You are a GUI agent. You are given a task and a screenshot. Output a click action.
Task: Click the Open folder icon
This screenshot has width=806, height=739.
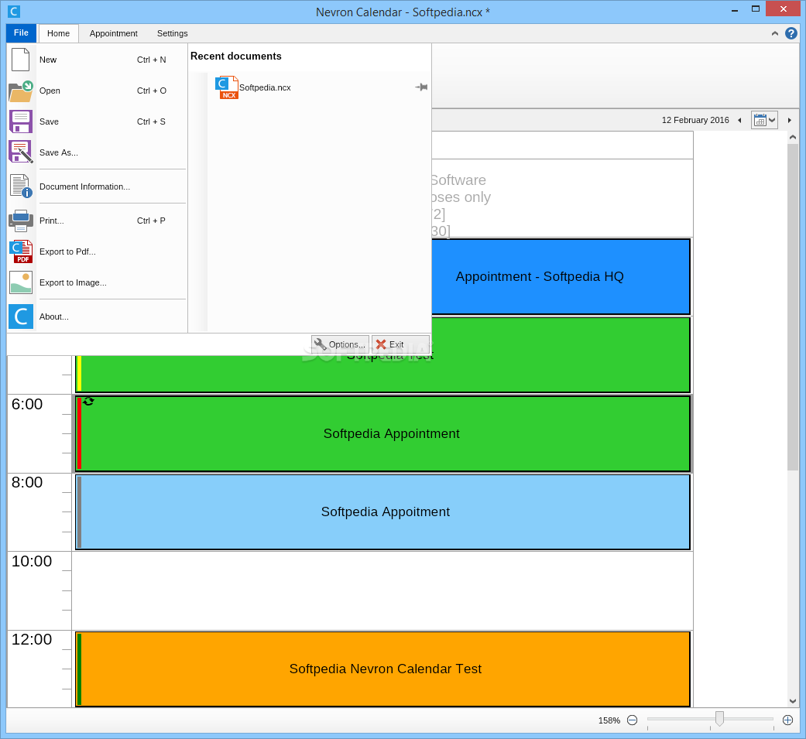pyautogui.click(x=21, y=91)
